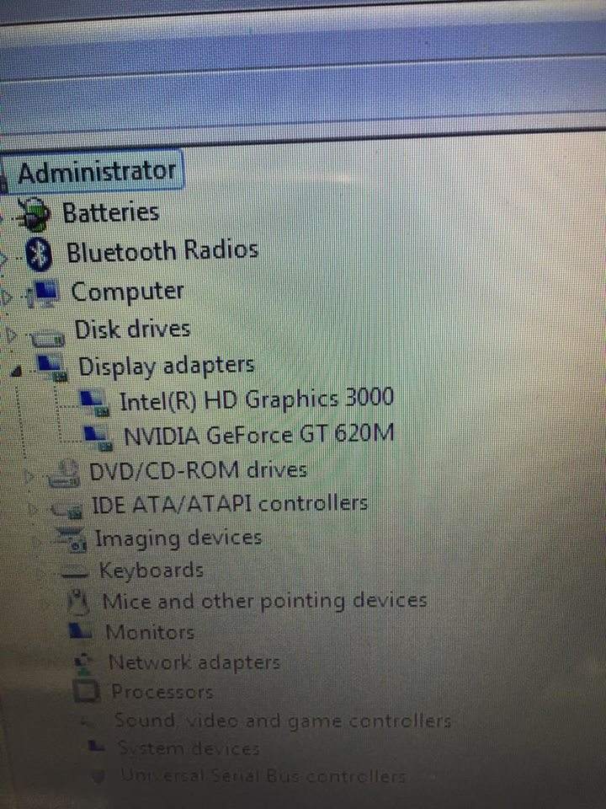Image resolution: width=606 pixels, height=809 pixels.
Task: Click the Mice and pointing devices icon
Action: pos(79,602)
